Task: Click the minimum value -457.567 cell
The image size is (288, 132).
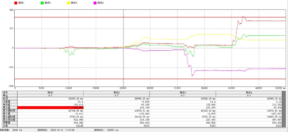Action: (x=249, y=113)
